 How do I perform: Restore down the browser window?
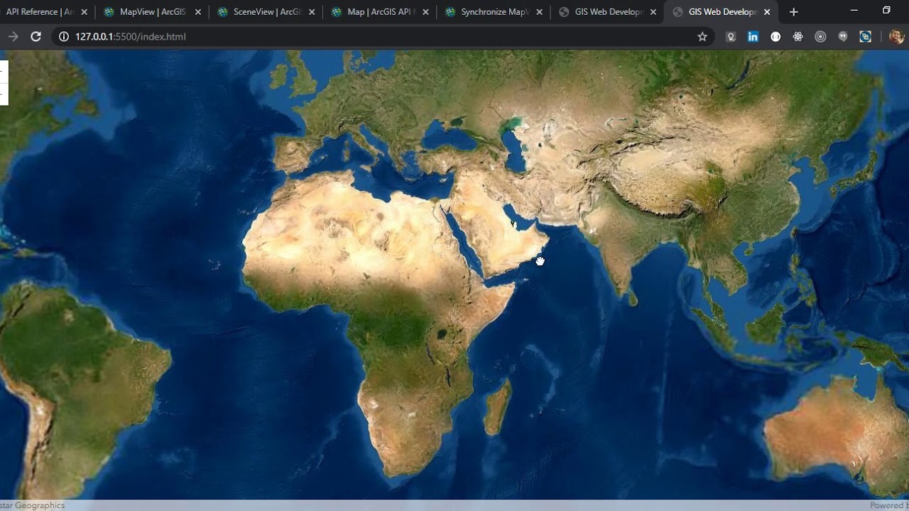click(886, 11)
